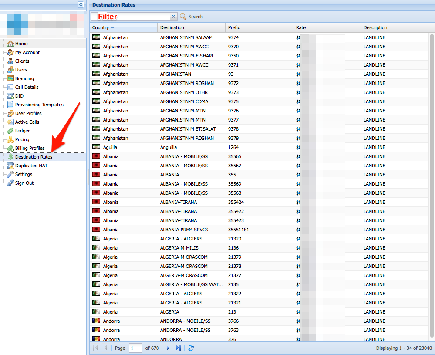This screenshot has width=435, height=355.
Task: Select the AFGHANISTN-M ETISALAT destination cell
Action: (x=191, y=129)
